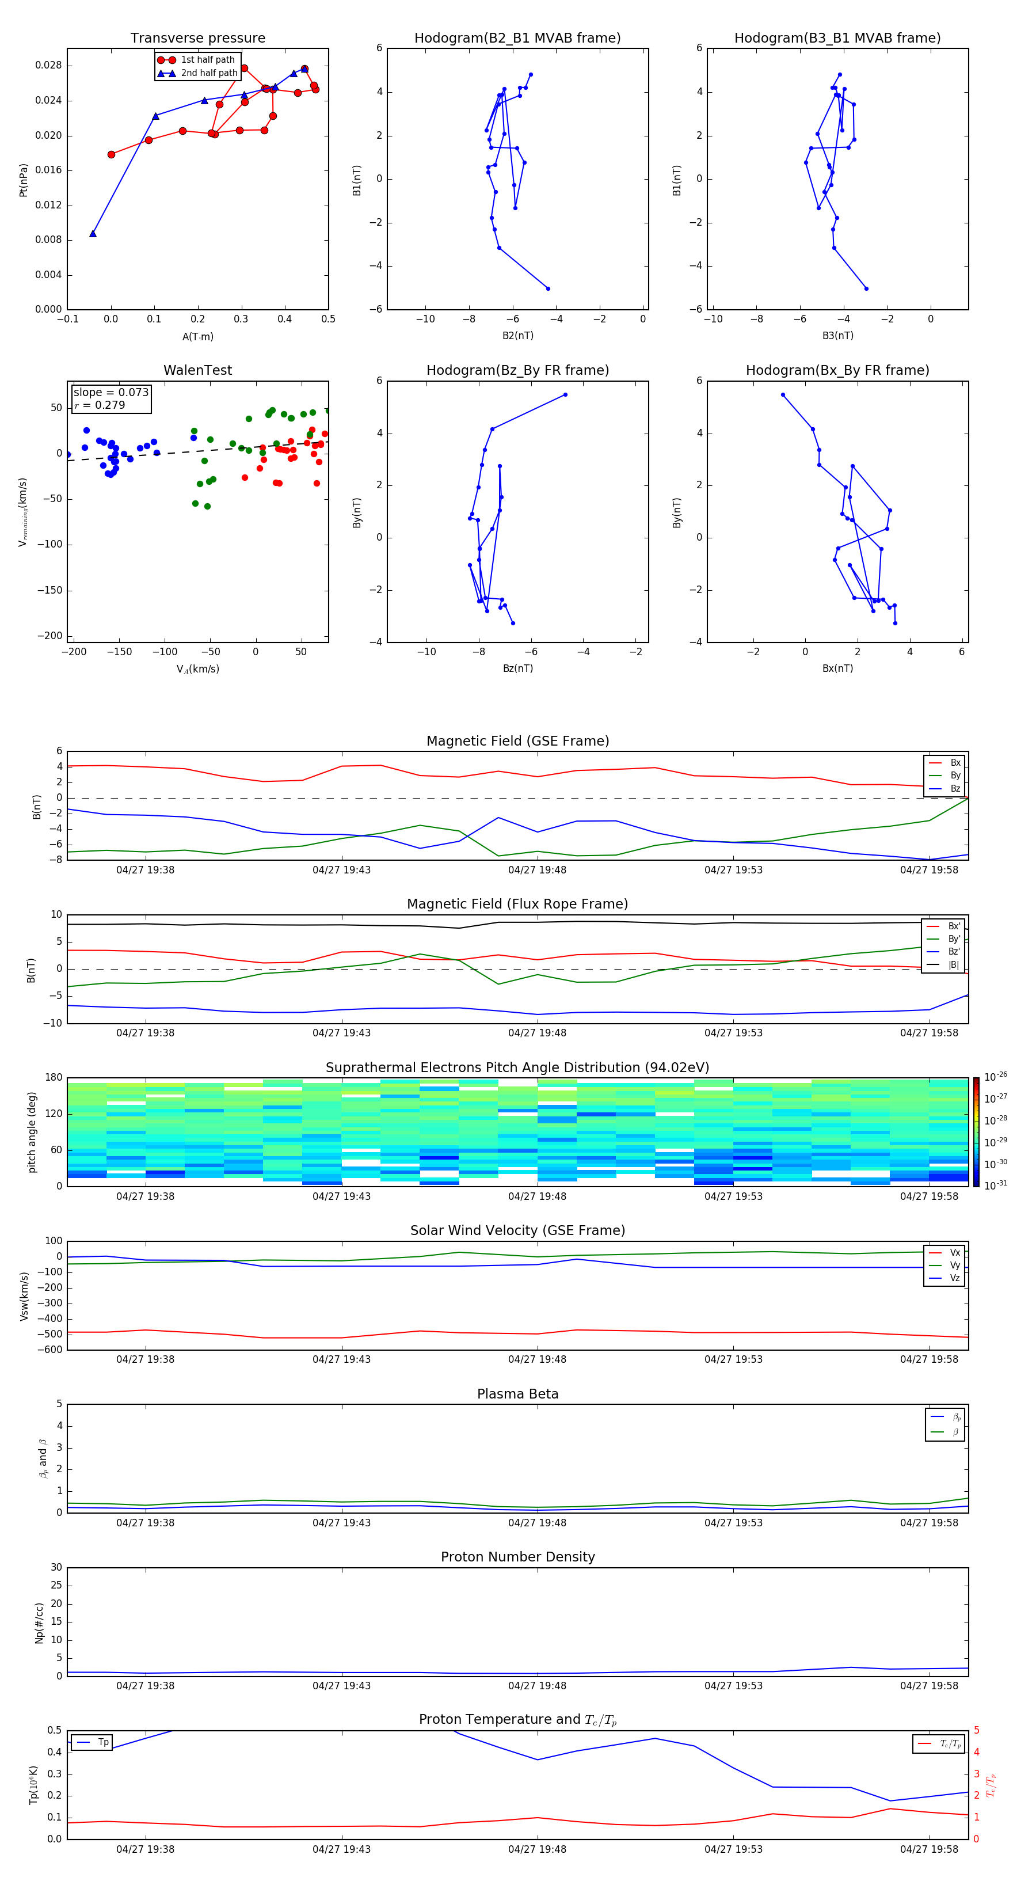1036x1900 pixels.
Task: Click the 'Bx(nT)' x-axis label
Action: [x=837, y=668]
